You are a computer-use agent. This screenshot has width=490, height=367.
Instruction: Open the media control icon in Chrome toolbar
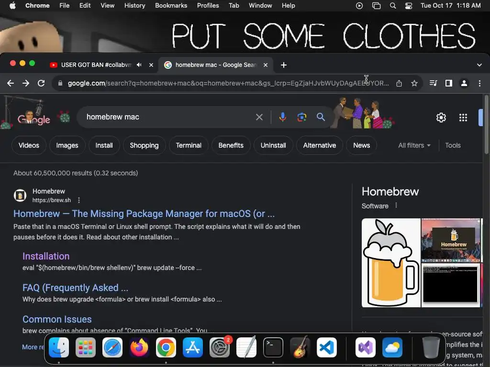pyautogui.click(x=433, y=83)
